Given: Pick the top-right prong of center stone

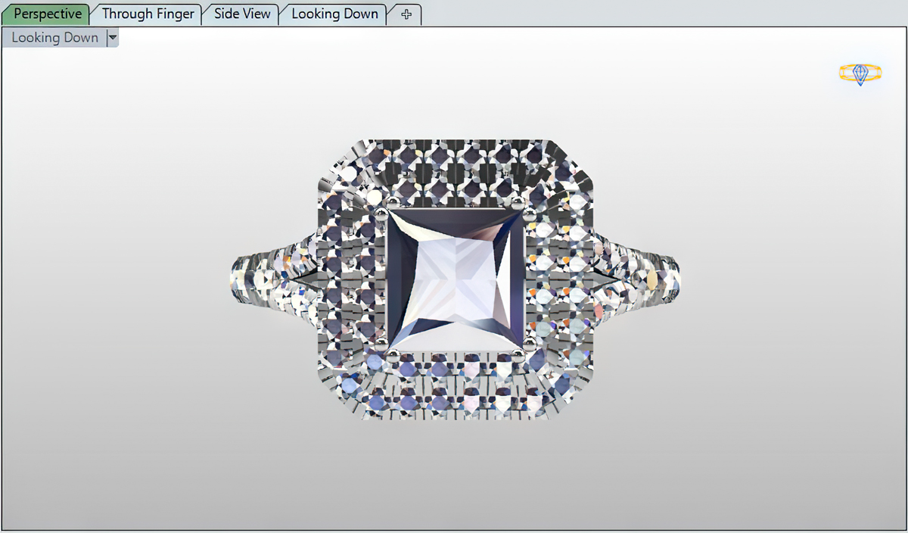Looking at the screenshot, I should (x=517, y=202).
